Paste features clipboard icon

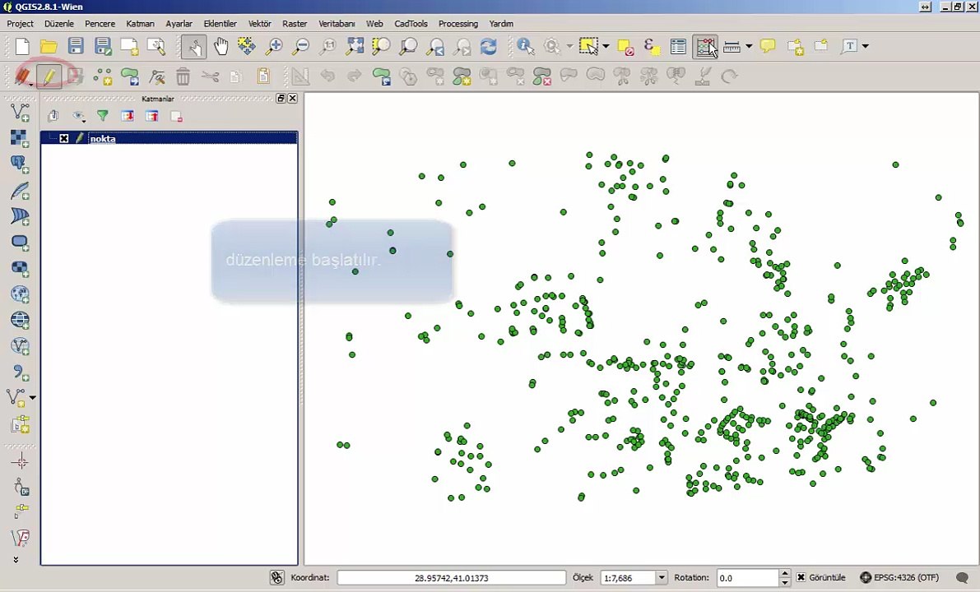pos(263,76)
